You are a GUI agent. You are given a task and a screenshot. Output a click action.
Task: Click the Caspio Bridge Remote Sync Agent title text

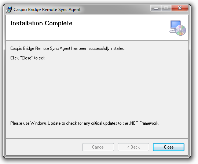click(47, 10)
